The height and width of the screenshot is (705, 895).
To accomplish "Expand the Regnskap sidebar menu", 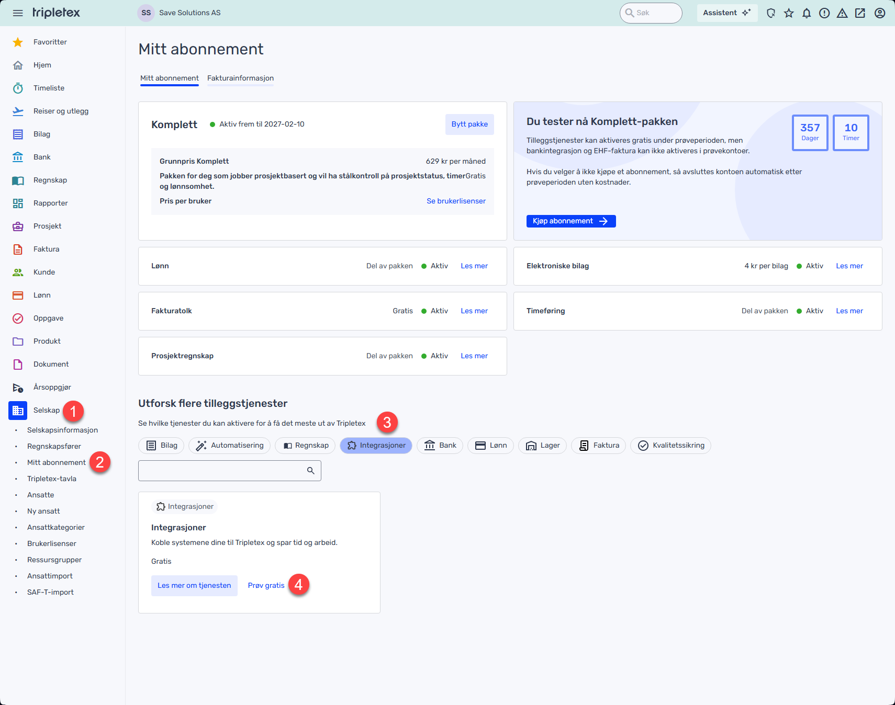I will coord(50,180).
